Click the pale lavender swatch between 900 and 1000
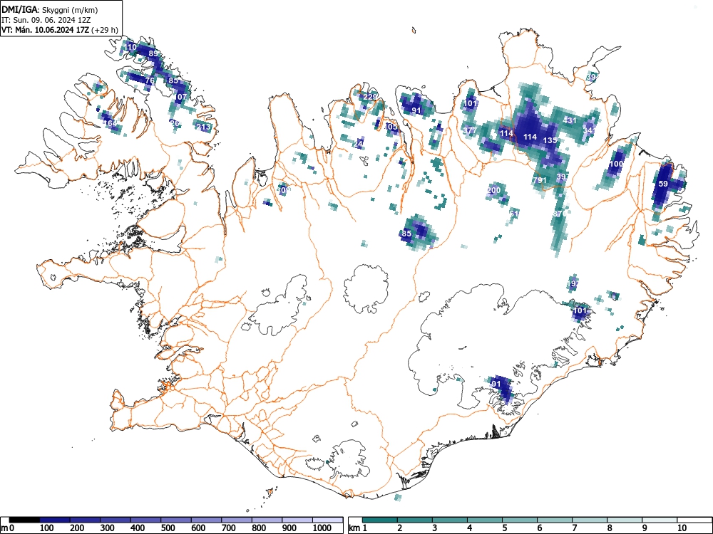This screenshot has width=713, height=534. coord(297,520)
